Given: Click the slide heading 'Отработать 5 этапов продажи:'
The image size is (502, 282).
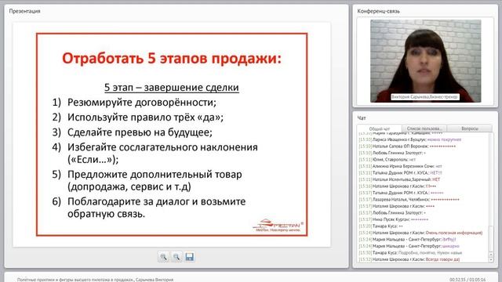Looking at the screenshot, I should [x=172, y=59].
